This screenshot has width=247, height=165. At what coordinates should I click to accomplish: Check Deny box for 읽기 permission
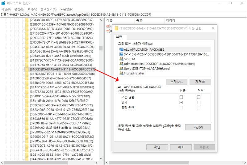(199, 103)
